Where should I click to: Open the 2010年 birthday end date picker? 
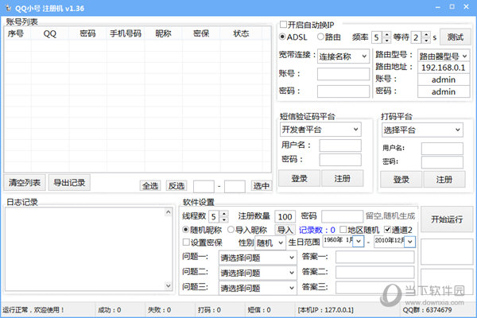point(409,242)
